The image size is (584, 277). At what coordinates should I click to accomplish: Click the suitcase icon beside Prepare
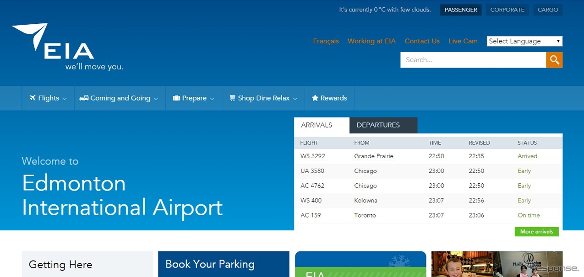click(x=176, y=98)
